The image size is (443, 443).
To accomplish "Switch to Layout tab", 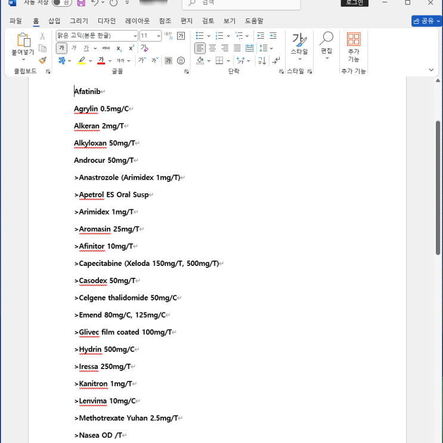I will tap(137, 21).
